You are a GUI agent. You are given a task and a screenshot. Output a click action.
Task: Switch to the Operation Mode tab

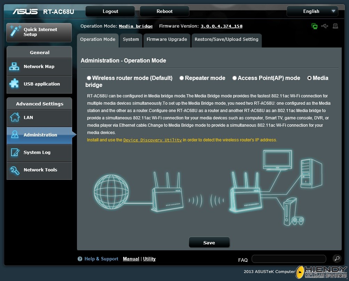[98, 40]
